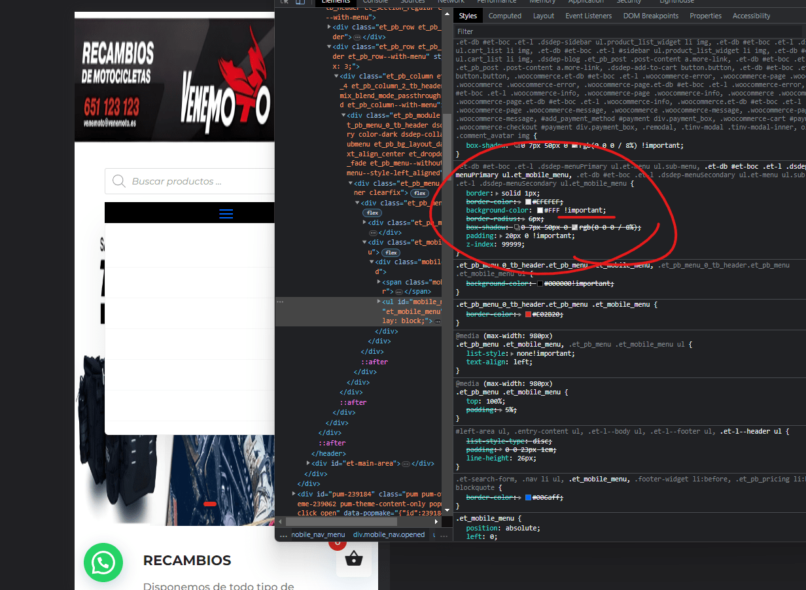
Task: Open the WhatsApp chat bubble icon
Action: [103, 563]
